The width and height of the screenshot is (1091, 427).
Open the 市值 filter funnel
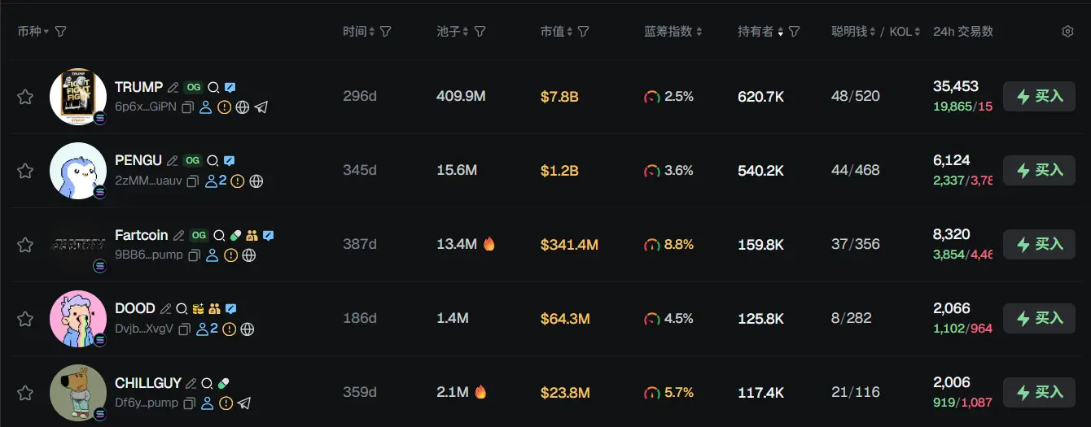point(584,32)
